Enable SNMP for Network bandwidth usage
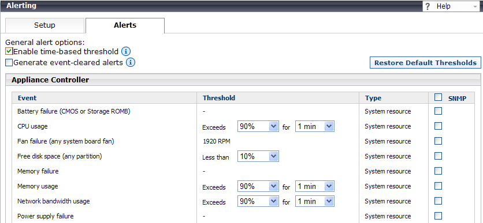 pos(438,201)
